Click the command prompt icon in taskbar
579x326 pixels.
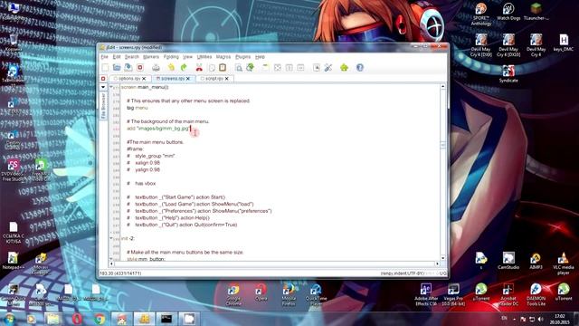[x=166, y=319]
